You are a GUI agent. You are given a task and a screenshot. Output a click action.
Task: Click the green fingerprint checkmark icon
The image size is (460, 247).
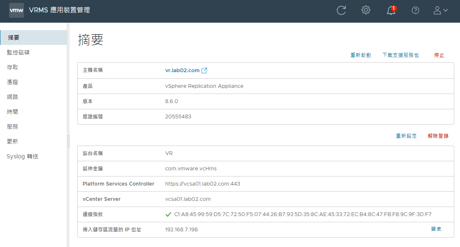(x=168, y=214)
